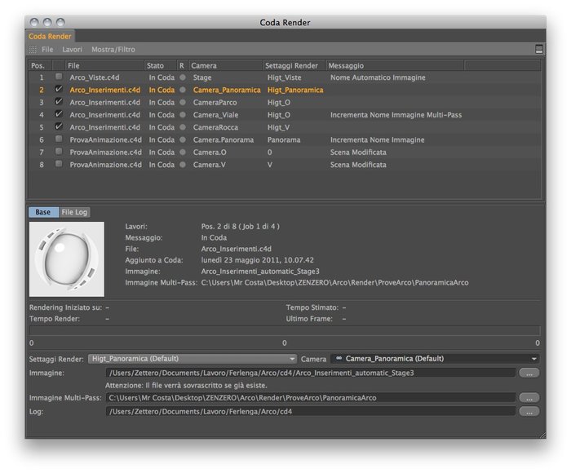Enable checkbox for Camera.Panorama job
571x473 pixels.
tap(58, 139)
